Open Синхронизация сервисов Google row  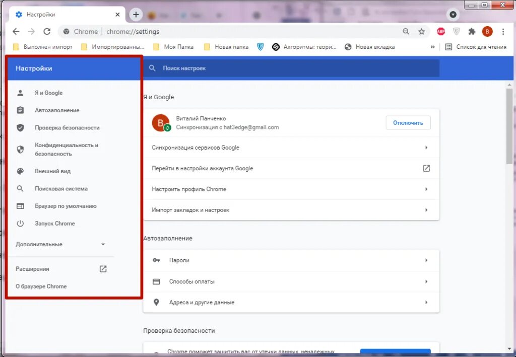[291, 147]
